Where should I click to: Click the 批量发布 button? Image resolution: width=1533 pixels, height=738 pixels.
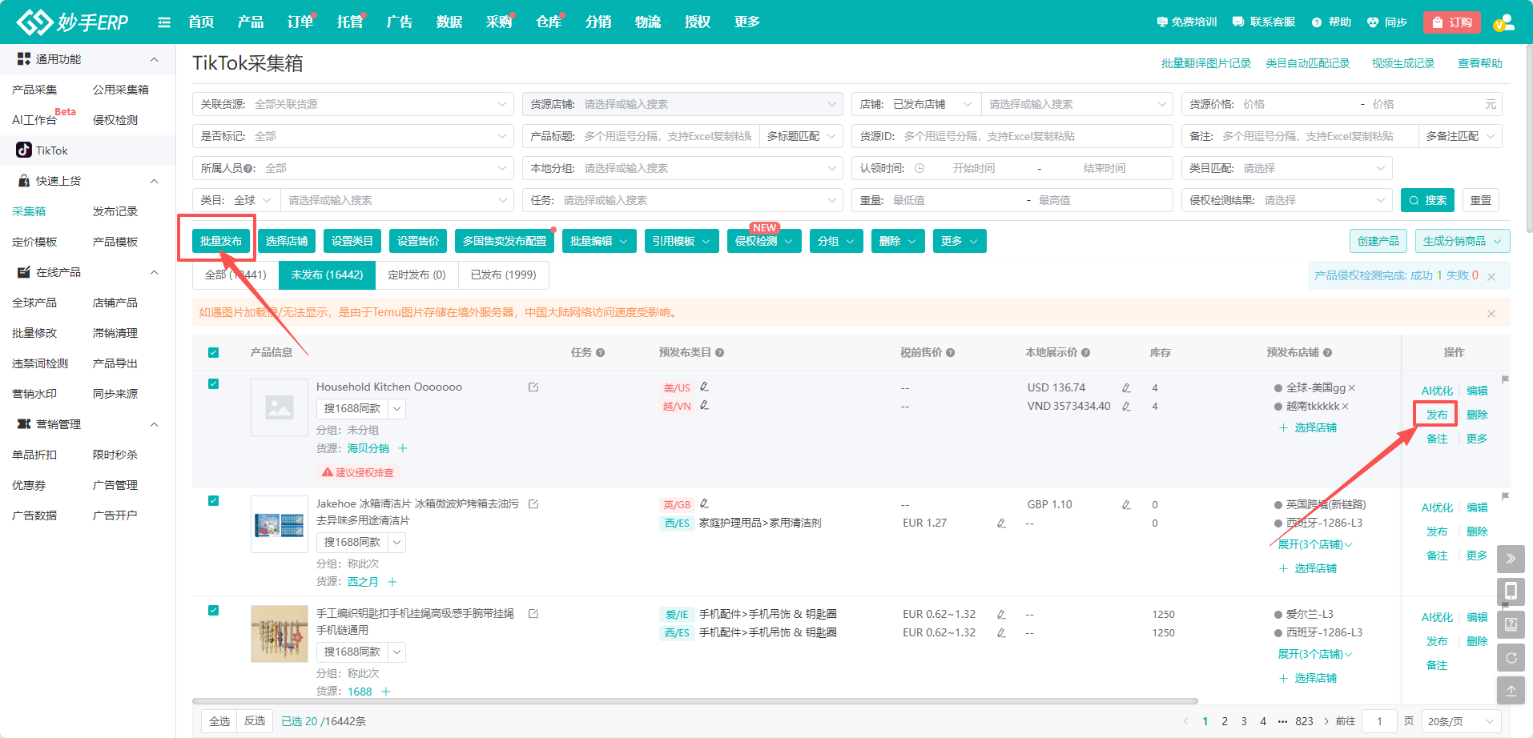pyautogui.click(x=221, y=241)
